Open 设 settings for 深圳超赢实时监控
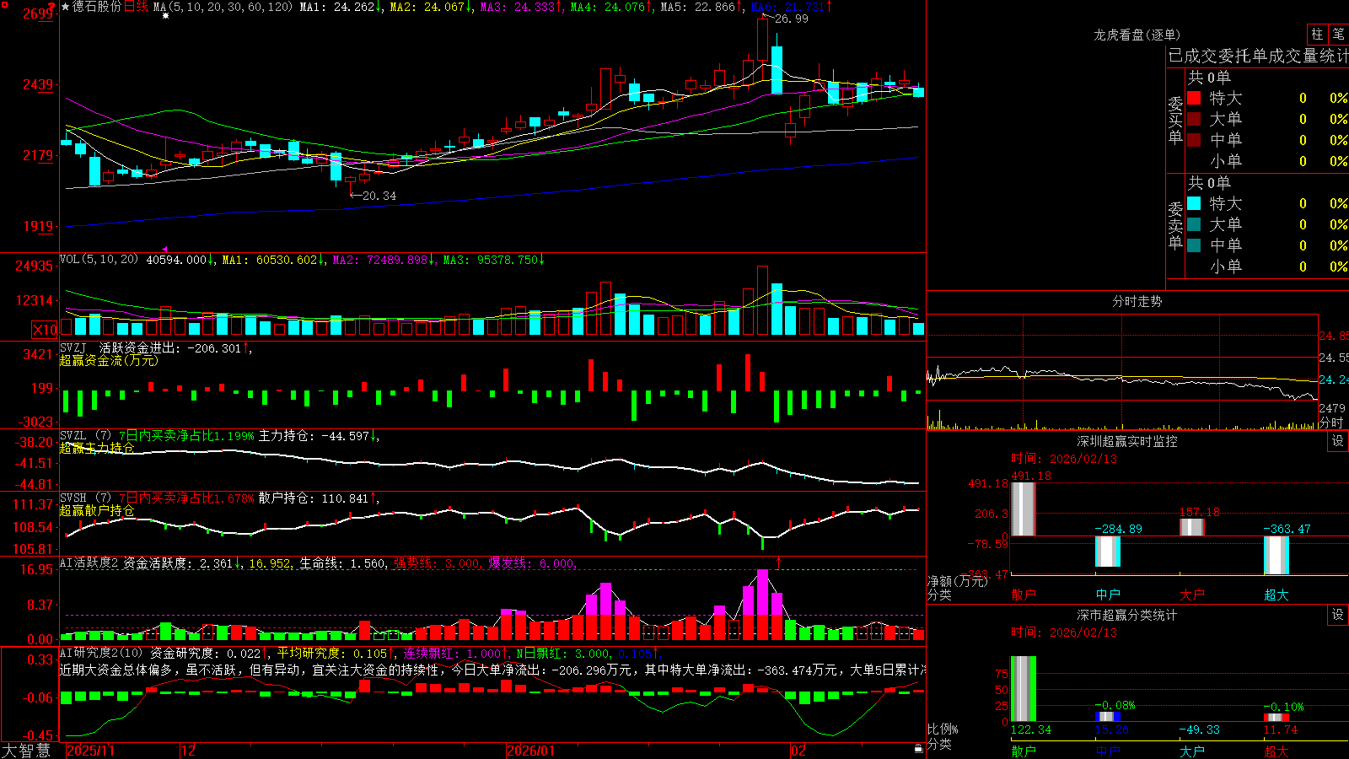The image size is (1349, 759). click(x=1337, y=441)
